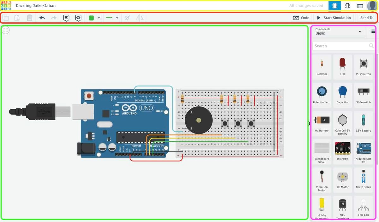Open the Component List view tab
Viewport: 379px width, 222px height.
coord(359,6)
